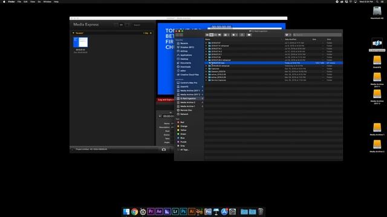The width and height of the screenshot is (387, 217).
Task: Click Finder edit tags toolbar button
Action: click(x=249, y=35)
